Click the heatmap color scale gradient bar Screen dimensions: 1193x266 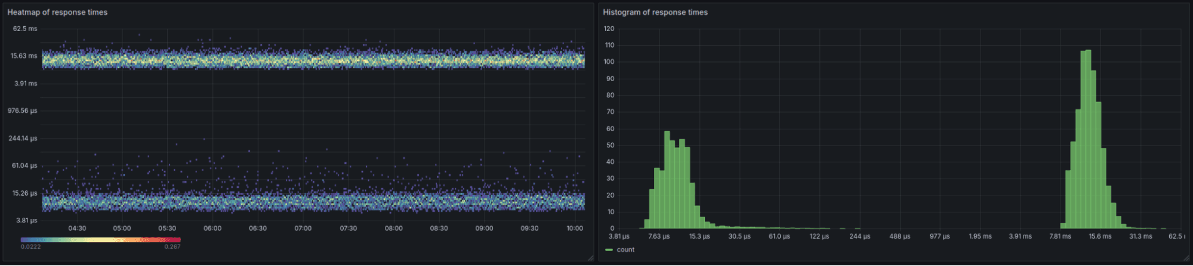point(100,240)
